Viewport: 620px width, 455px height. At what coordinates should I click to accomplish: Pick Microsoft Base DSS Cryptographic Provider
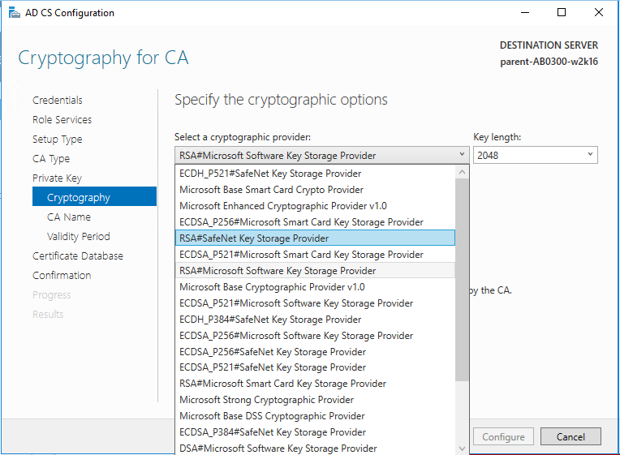coord(315,416)
